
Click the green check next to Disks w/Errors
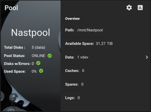pos(38,63)
